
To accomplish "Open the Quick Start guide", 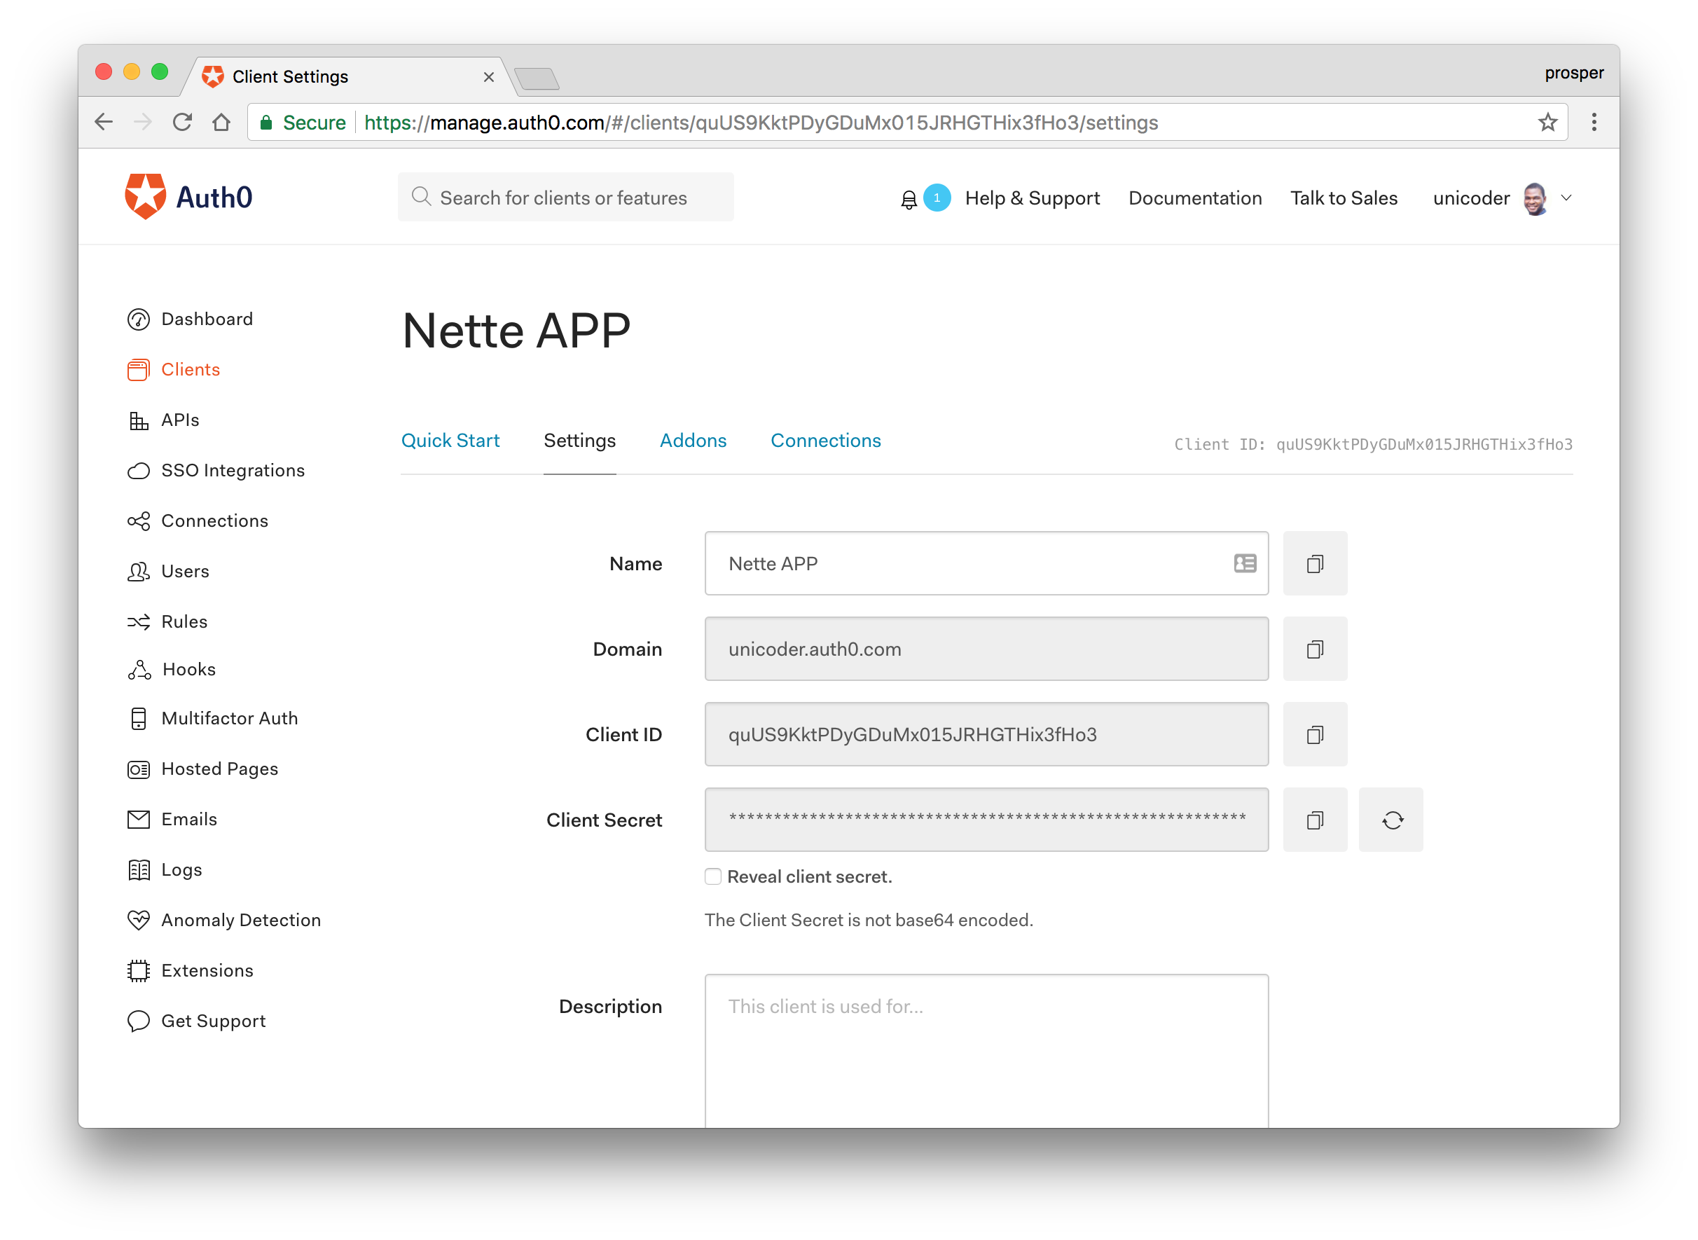I will (x=451, y=439).
